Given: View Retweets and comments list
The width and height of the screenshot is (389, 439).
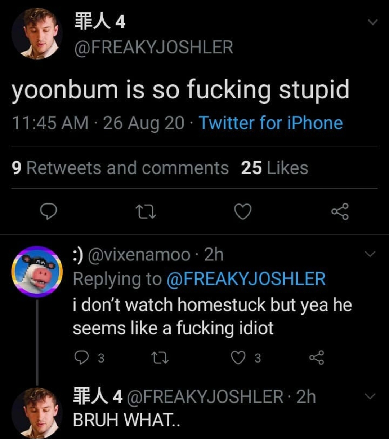Looking at the screenshot, I should coord(120,168).
